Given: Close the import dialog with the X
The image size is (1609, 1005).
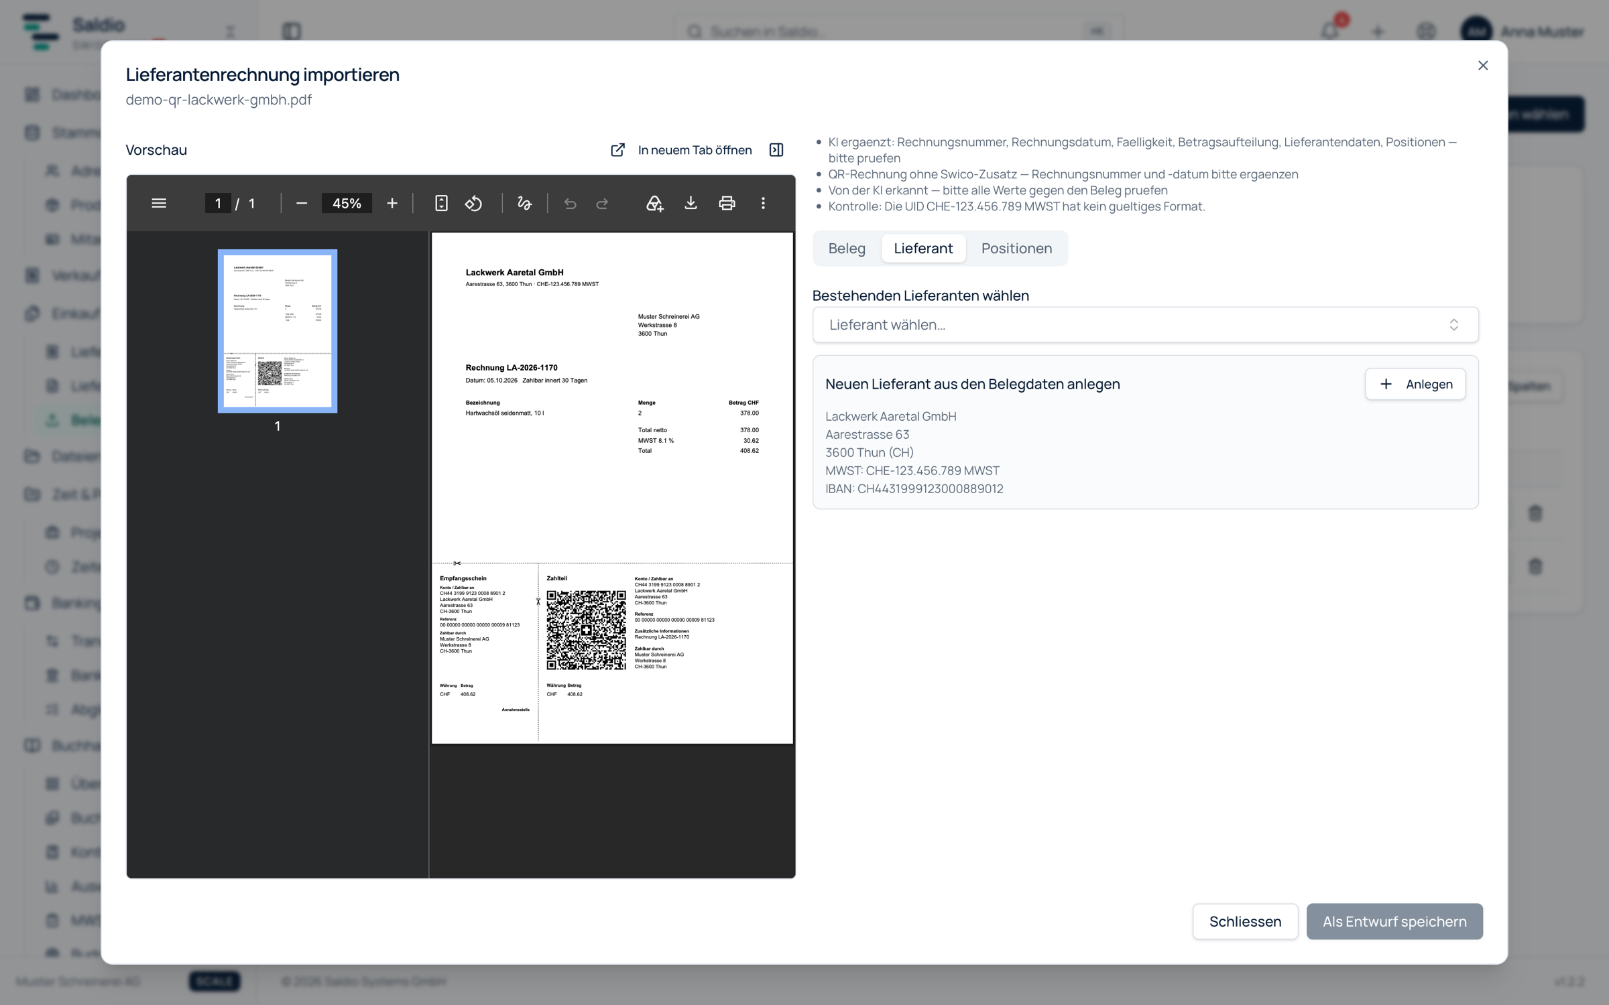Looking at the screenshot, I should click(x=1483, y=65).
